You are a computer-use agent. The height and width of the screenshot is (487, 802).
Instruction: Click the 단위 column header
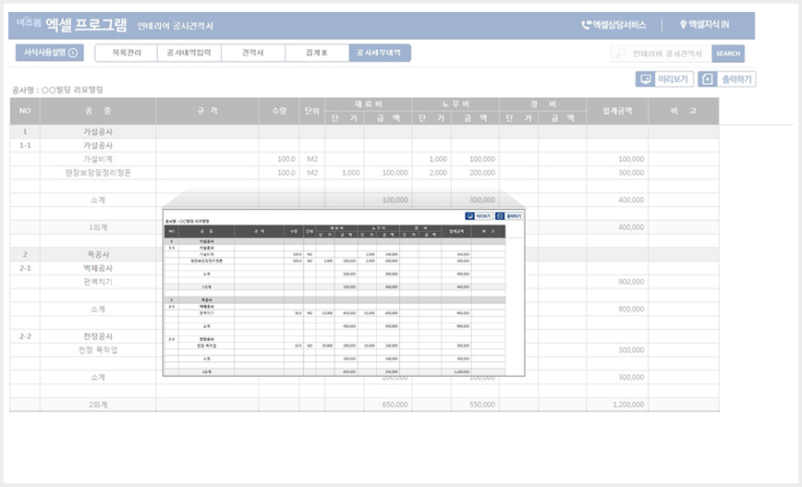point(312,111)
